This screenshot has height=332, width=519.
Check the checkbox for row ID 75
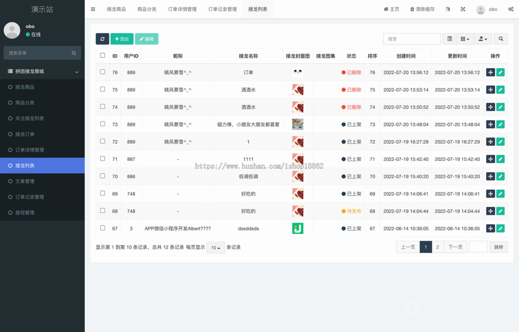click(103, 90)
